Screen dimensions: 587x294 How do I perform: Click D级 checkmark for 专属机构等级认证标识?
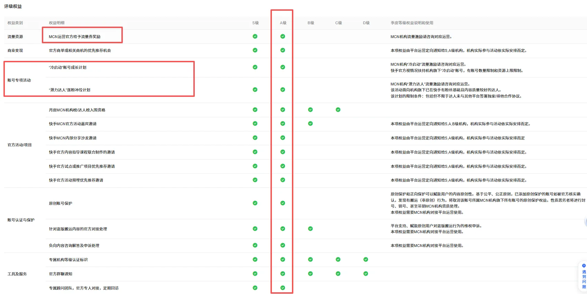click(x=366, y=259)
